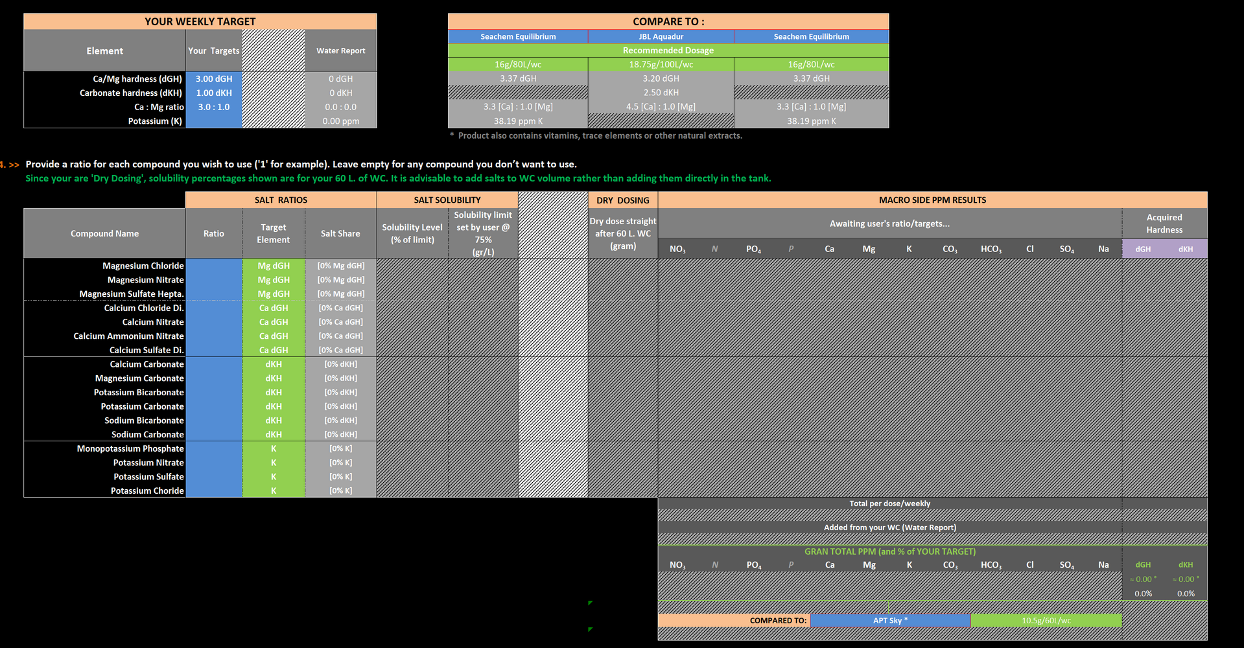The width and height of the screenshot is (1244, 648).
Task: Click the Recommended Dosage green header
Action: (x=668, y=50)
